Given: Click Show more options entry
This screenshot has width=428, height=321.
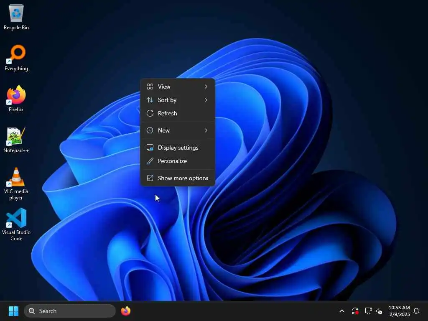Looking at the screenshot, I should (x=177, y=178).
